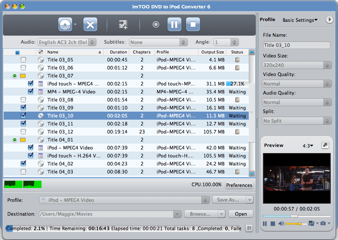Open the Angle dropdown
The image size is (338, 240).
point(226,42)
